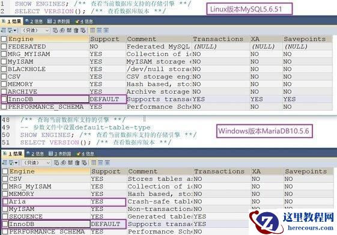
Task: Click cancel changes icon in MariaDB result toolbar
Action: [84, 163]
